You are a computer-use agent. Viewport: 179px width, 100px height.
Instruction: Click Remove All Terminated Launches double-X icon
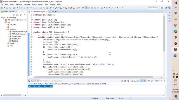tap(128, 81)
